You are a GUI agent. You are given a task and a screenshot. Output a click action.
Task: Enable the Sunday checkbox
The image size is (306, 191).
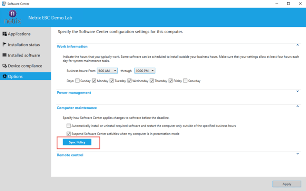[x=78, y=81]
